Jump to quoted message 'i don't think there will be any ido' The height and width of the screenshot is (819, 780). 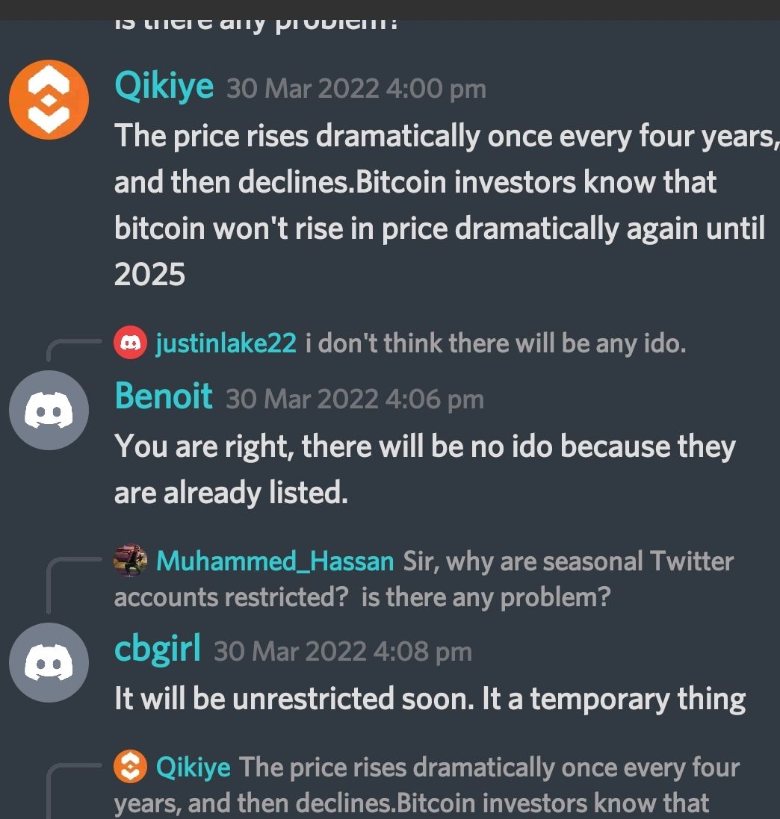click(x=495, y=343)
